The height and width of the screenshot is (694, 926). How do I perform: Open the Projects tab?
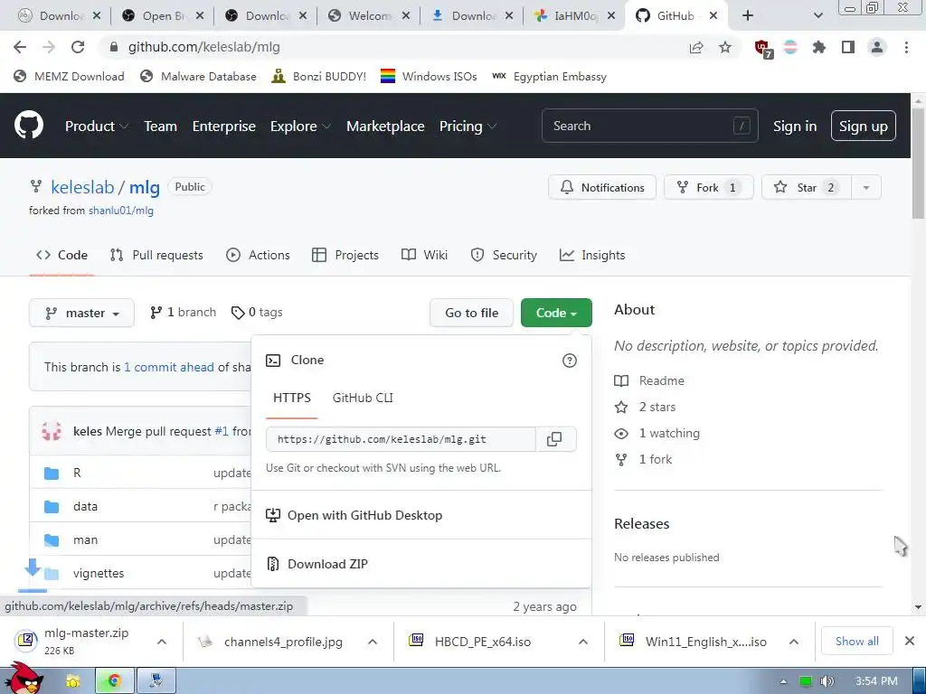pos(345,255)
